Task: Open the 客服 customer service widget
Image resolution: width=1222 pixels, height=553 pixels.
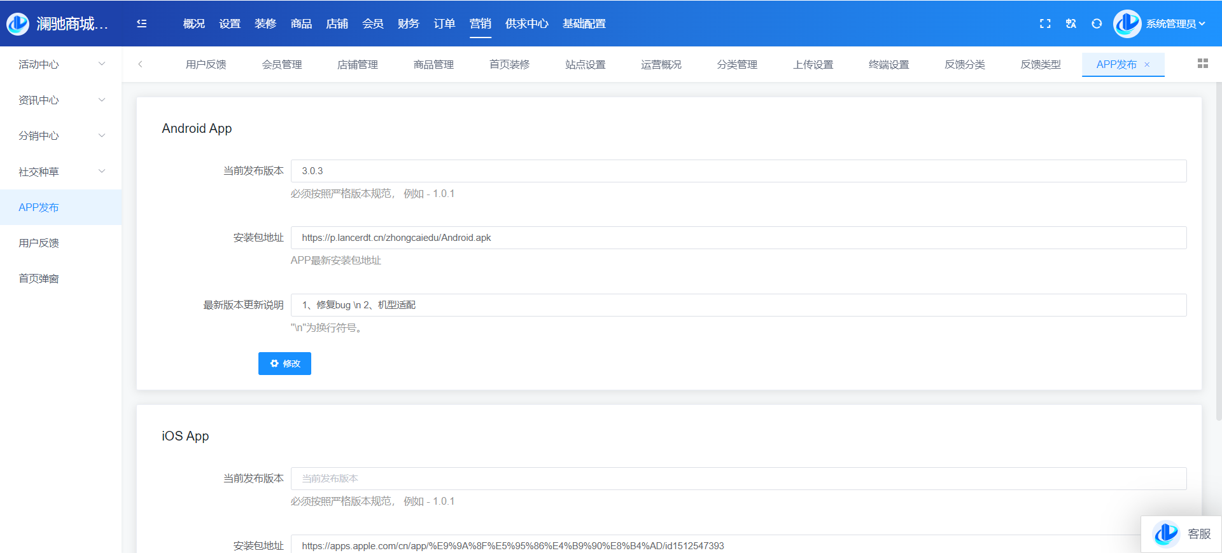Action: tap(1182, 534)
